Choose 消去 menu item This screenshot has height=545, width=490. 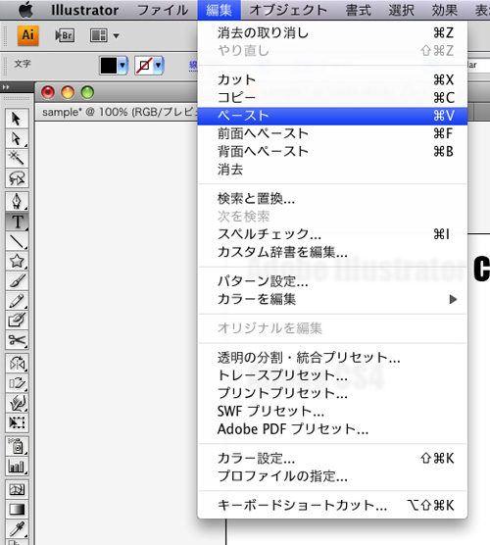coord(332,170)
